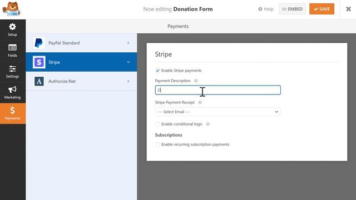The width and height of the screenshot is (356, 200).
Task: Click the Subscriptions heading text
Action: tap(169, 135)
